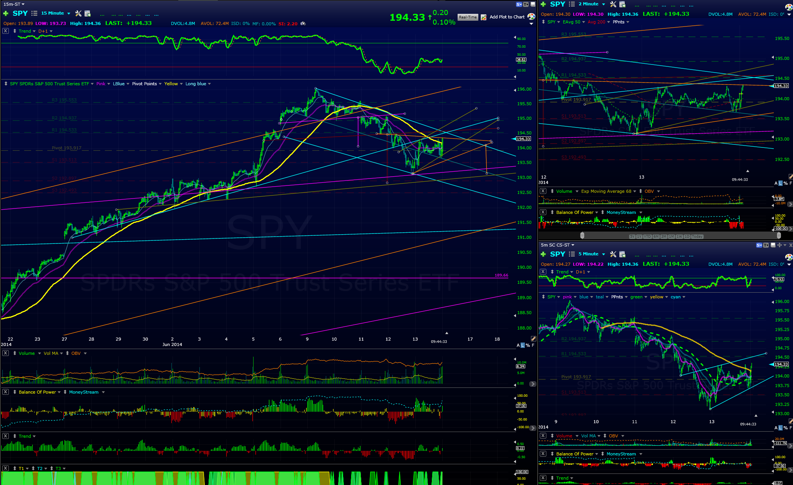
Task: Click the T icon in the 5m SC CS-ST header
Action: tap(766, 245)
